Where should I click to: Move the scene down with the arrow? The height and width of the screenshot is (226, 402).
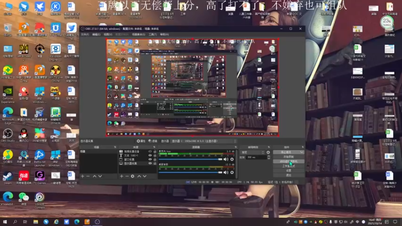pyautogui.click(x=100, y=176)
